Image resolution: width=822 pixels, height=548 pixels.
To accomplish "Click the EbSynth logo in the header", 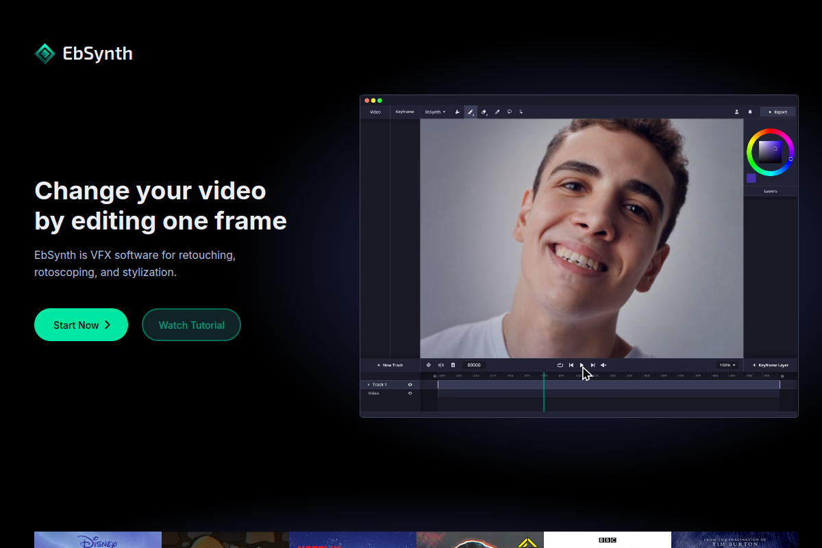I will 84,53.
